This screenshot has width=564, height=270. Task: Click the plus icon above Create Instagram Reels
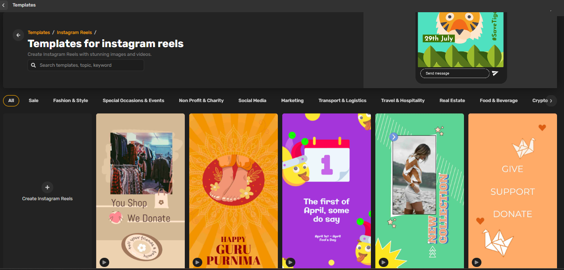point(47,188)
